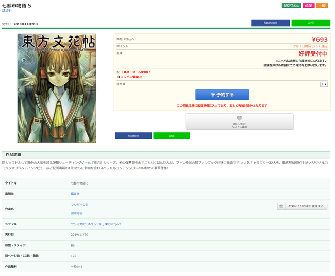Open the 講談社 link in the details table
Screen dimensions: 335x276
coord(75,194)
